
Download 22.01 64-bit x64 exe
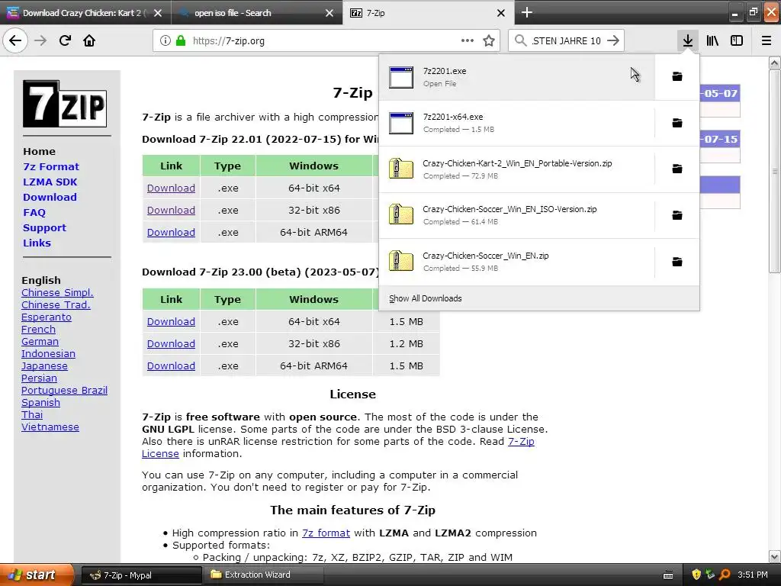(x=171, y=188)
